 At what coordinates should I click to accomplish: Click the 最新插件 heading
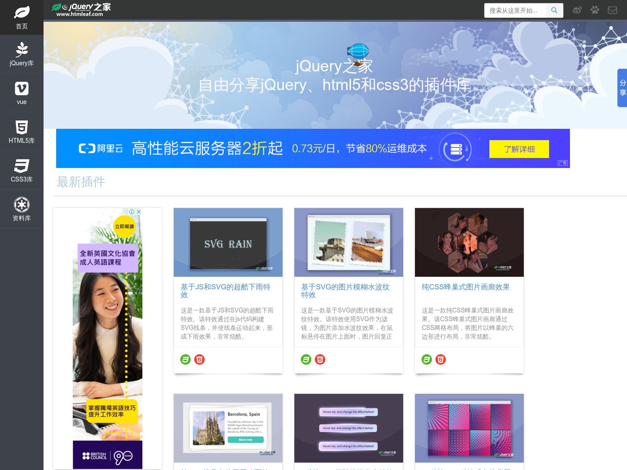click(x=81, y=182)
